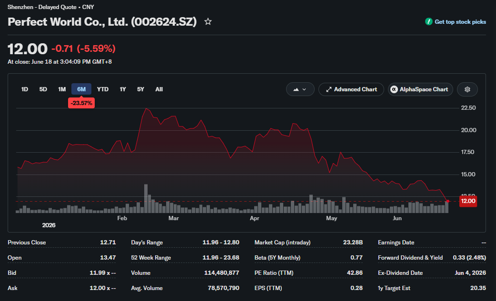496x301 pixels.
Task: Click 52 Week Range label
Action: tap(151, 258)
